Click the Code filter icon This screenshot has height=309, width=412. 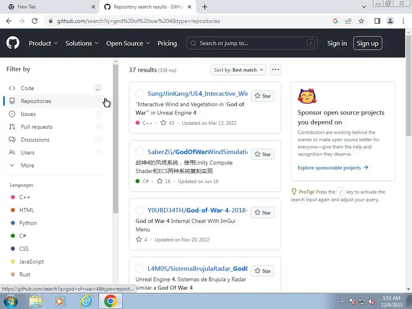coord(12,88)
